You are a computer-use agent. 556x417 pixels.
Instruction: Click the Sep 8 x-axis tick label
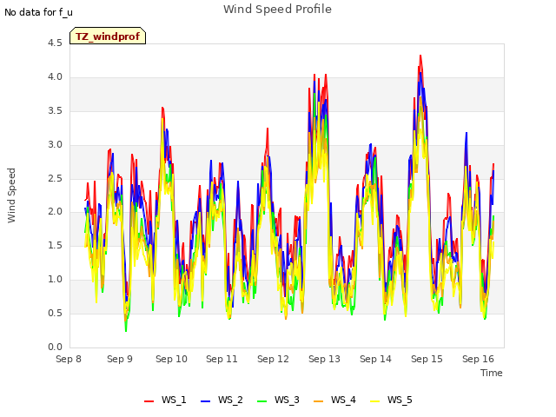(69, 359)
